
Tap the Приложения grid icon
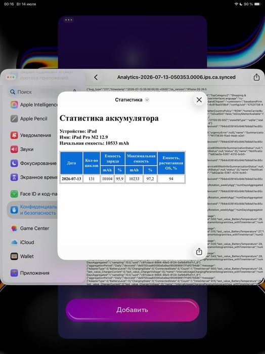pos(14,273)
